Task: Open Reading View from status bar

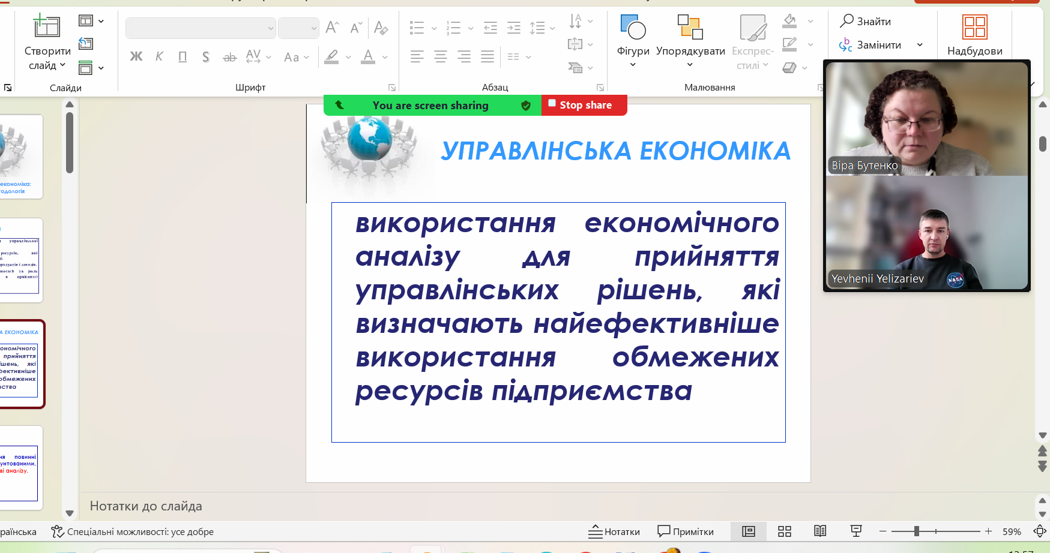Action: pyautogui.click(x=820, y=531)
